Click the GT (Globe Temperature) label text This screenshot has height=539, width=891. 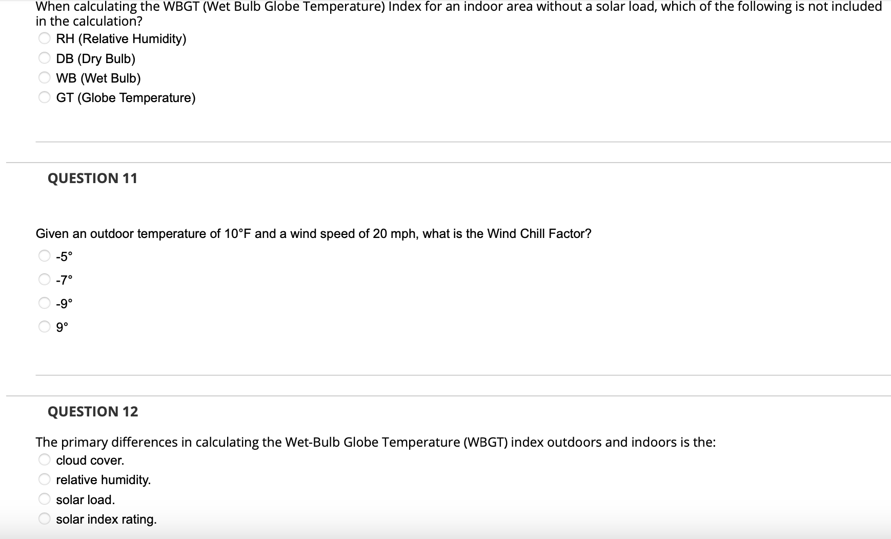click(126, 97)
